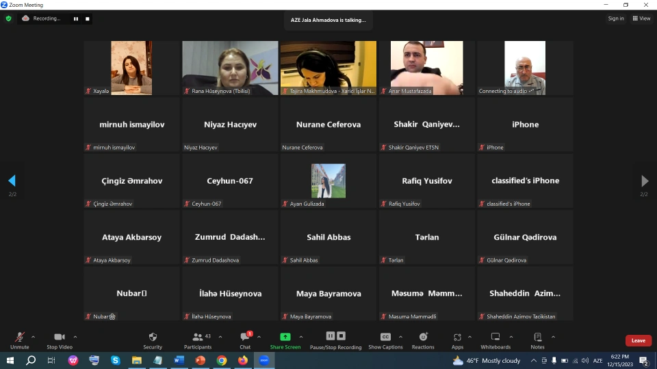Screen dimensions: 657x369
Task: Go to previous gallery page with left arrow
Action: pyautogui.click(x=12, y=181)
